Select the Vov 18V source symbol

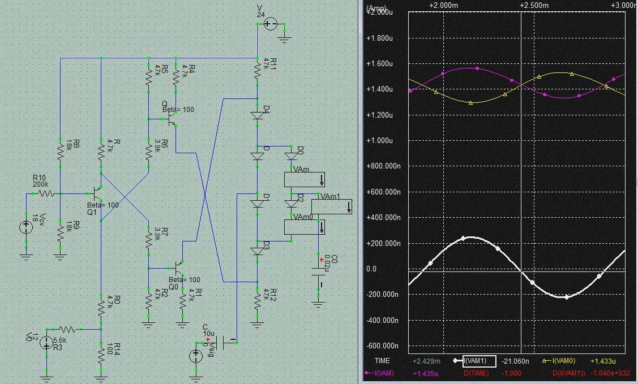(x=26, y=227)
